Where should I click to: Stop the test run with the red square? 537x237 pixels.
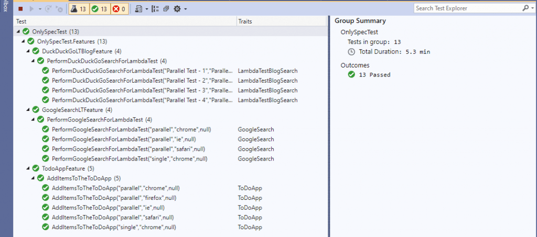tap(20, 9)
